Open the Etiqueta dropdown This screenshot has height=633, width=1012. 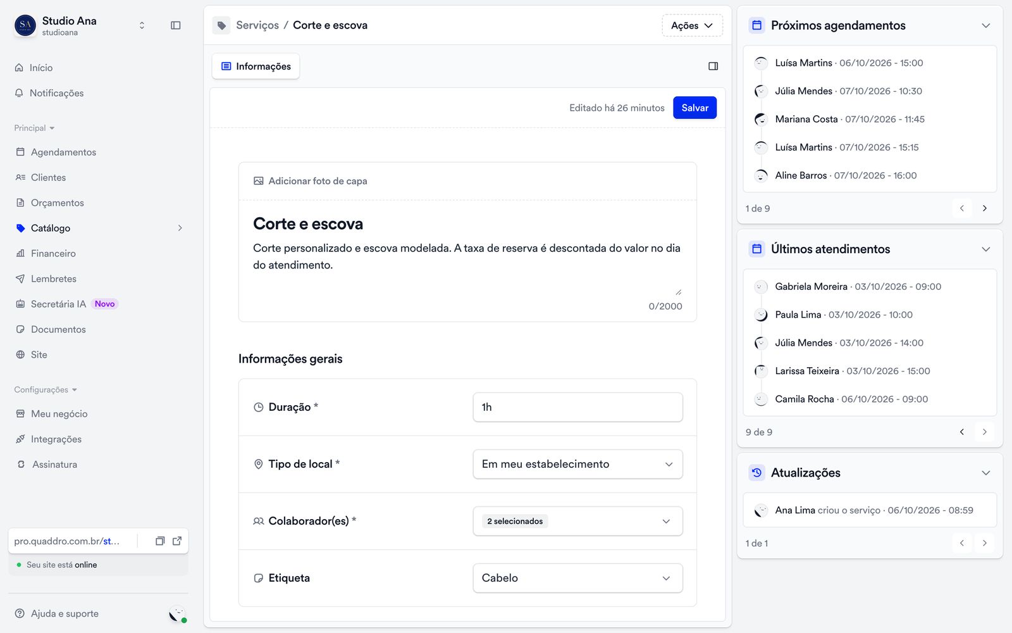point(577,578)
